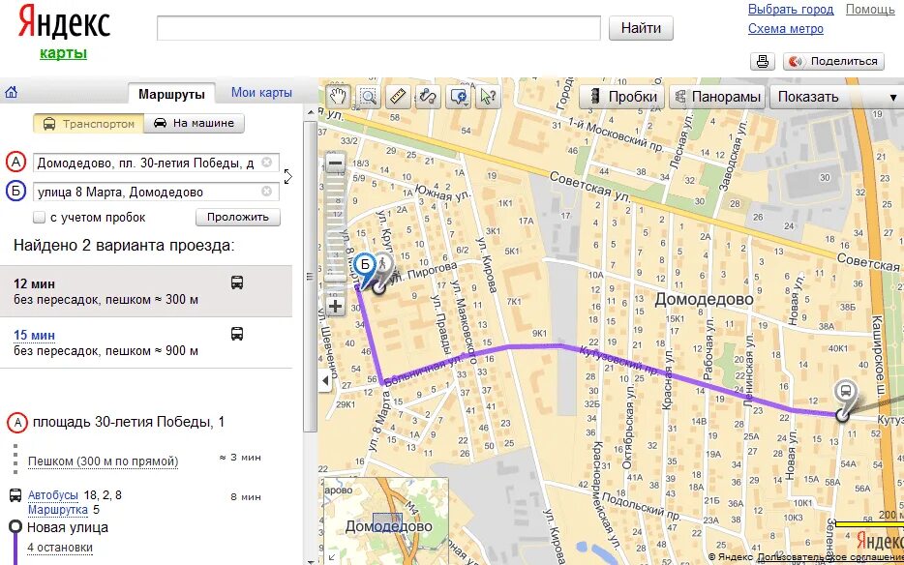Click the red A icon at площадь 30-летия Победы
The width and height of the screenshot is (904, 565).
coord(17,423)
